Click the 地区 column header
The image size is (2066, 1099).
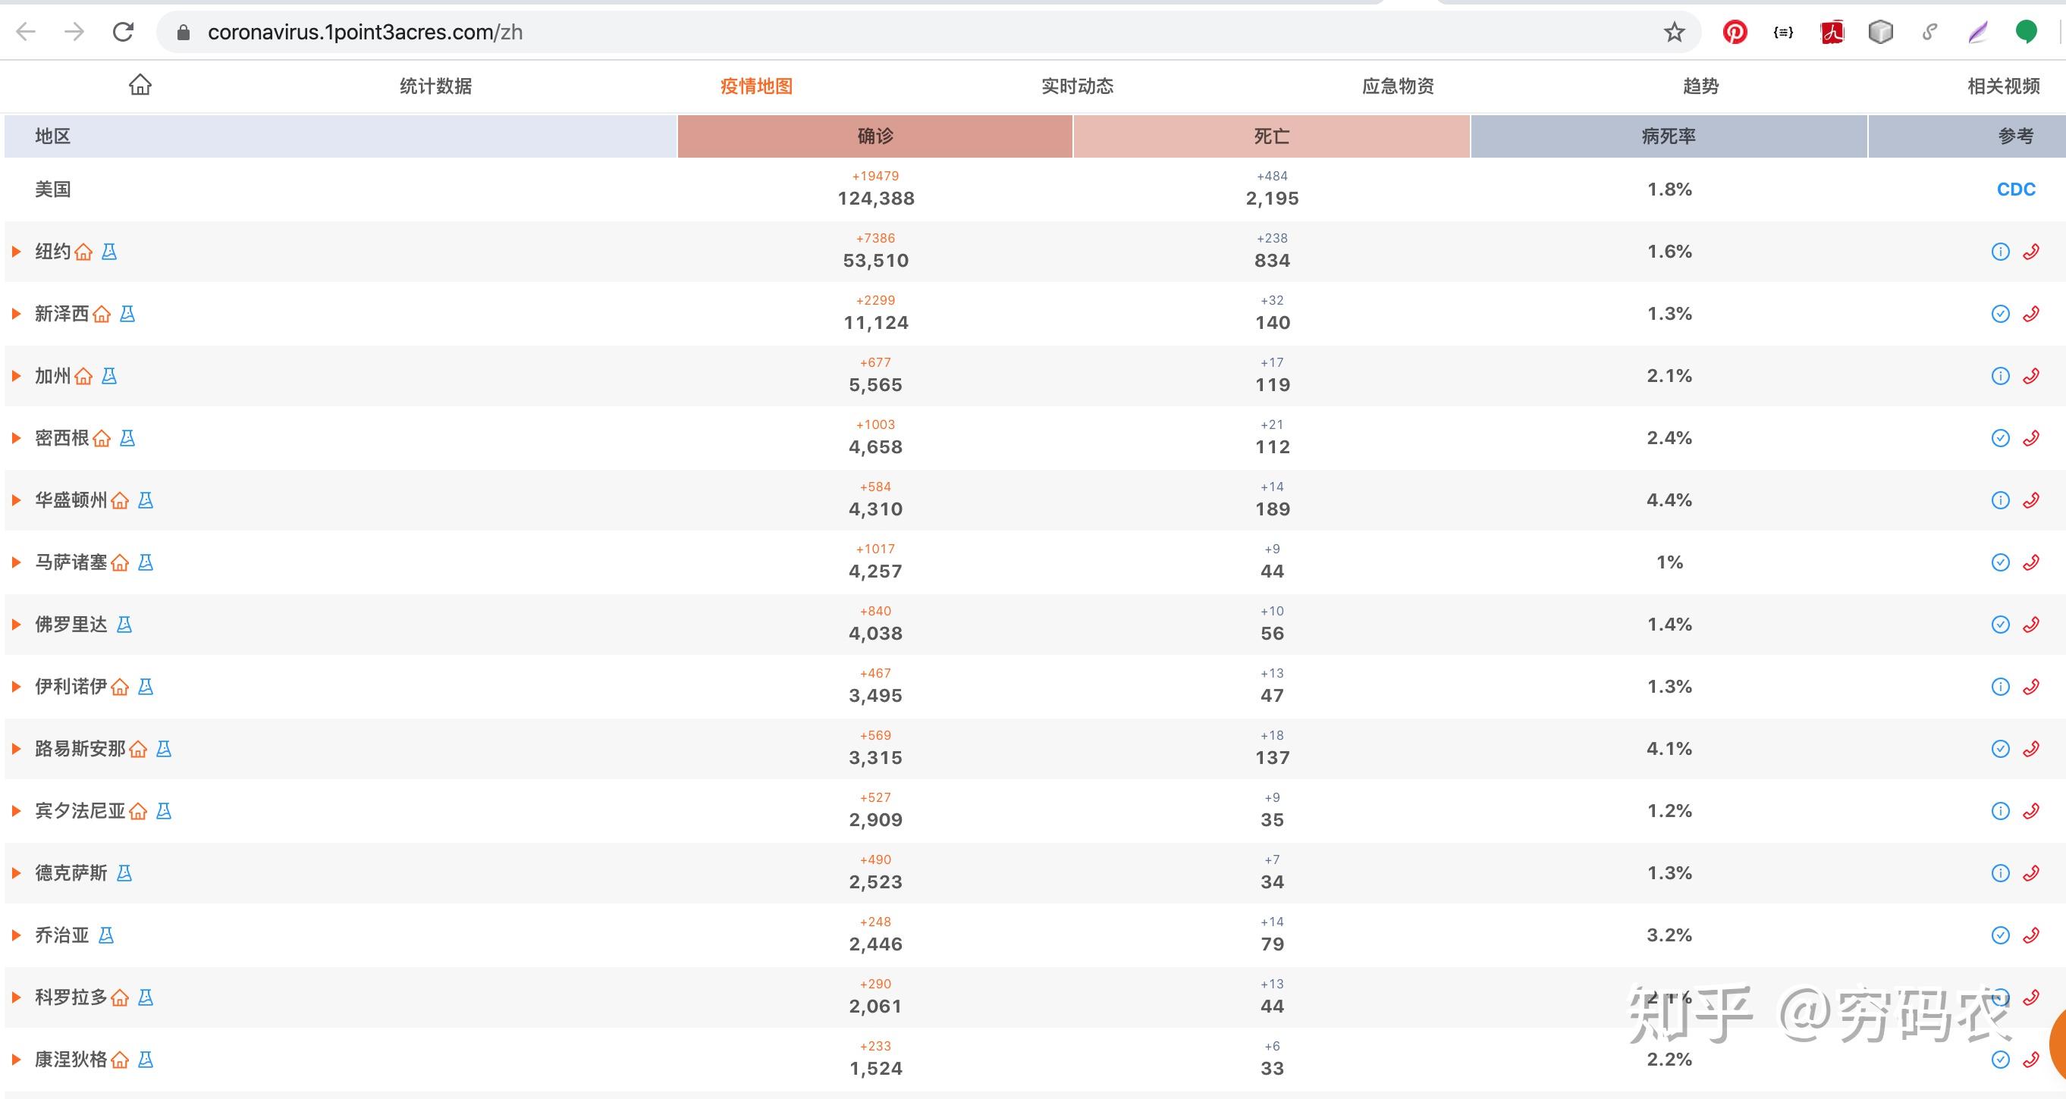(341, 136)
